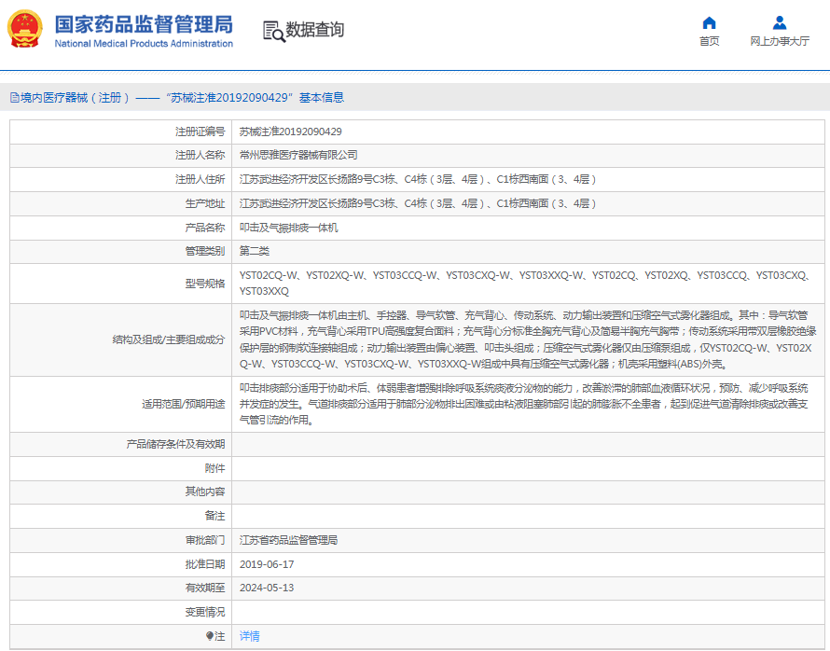
Task: Click National Medical Products Administration text
Action: (144, 44)
